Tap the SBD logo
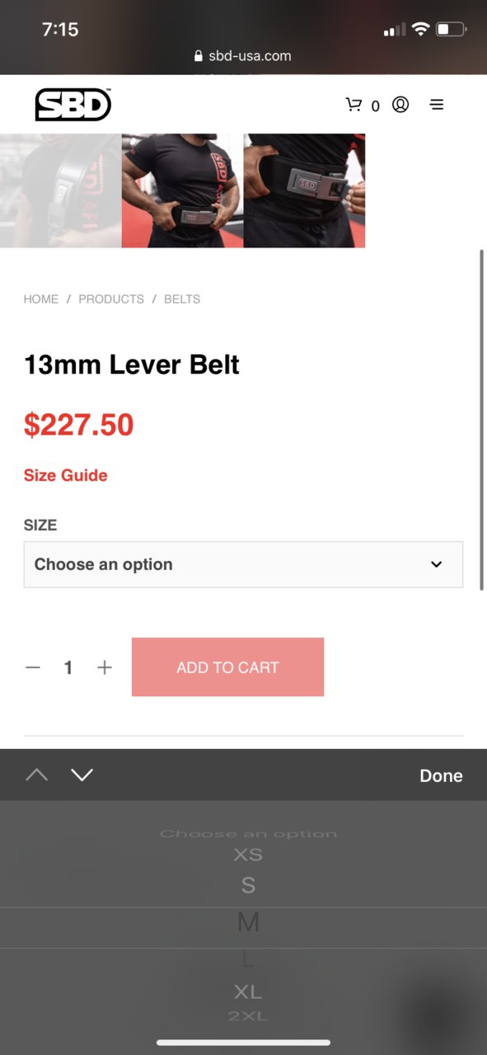Viewport: 487px width, 1055px height. pos(73,105)
